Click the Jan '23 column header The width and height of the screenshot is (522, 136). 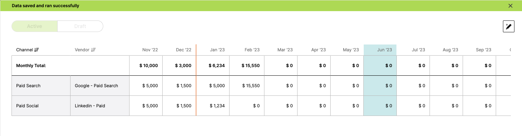[x=217, y=50]
